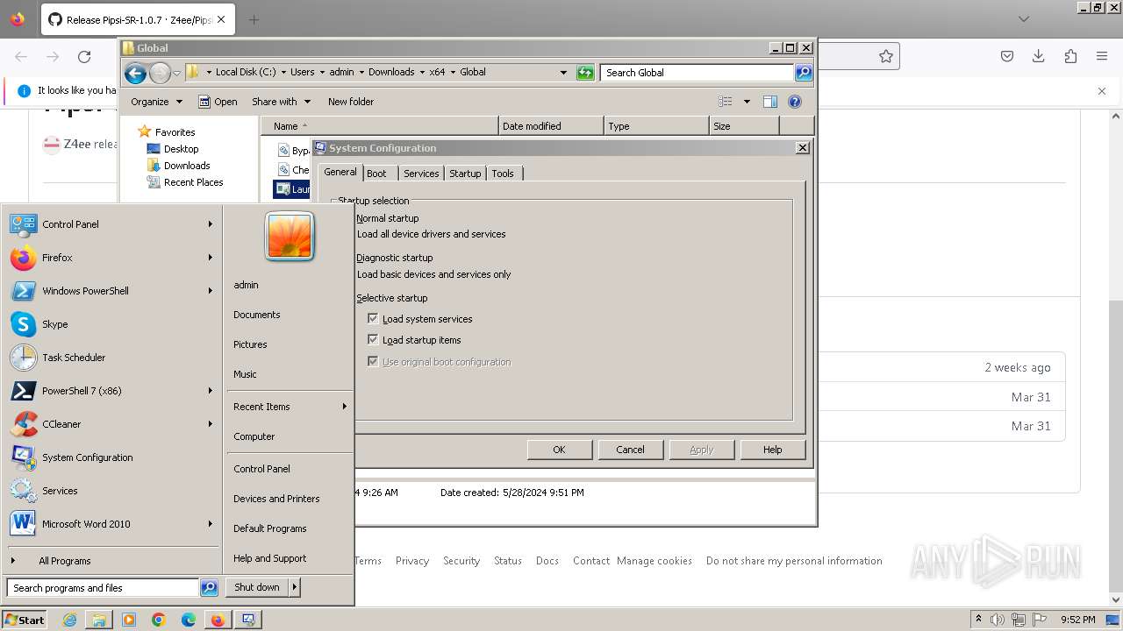The height and width of the screenshot is (631, 1123).
Task: Switch to Tools tab
Action: [503, 174]
